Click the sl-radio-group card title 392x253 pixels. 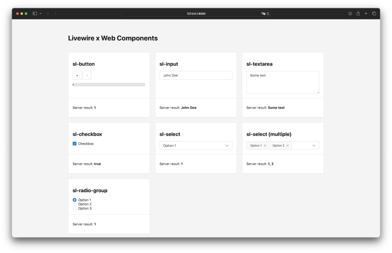point(90,191)
